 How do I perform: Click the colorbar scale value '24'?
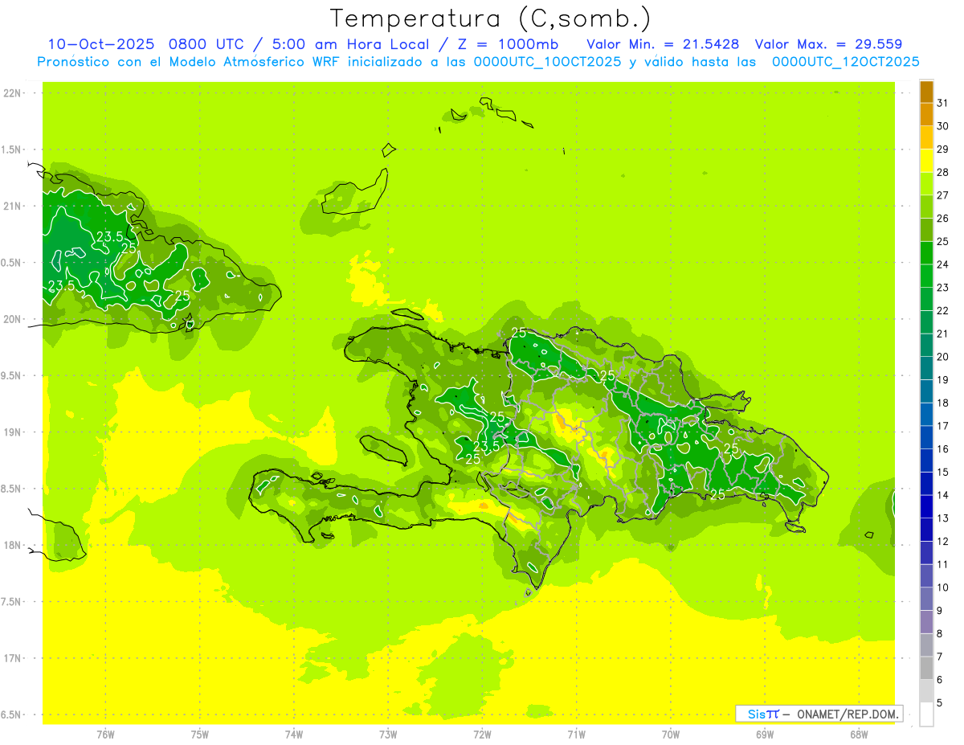(x=943, y=264)
